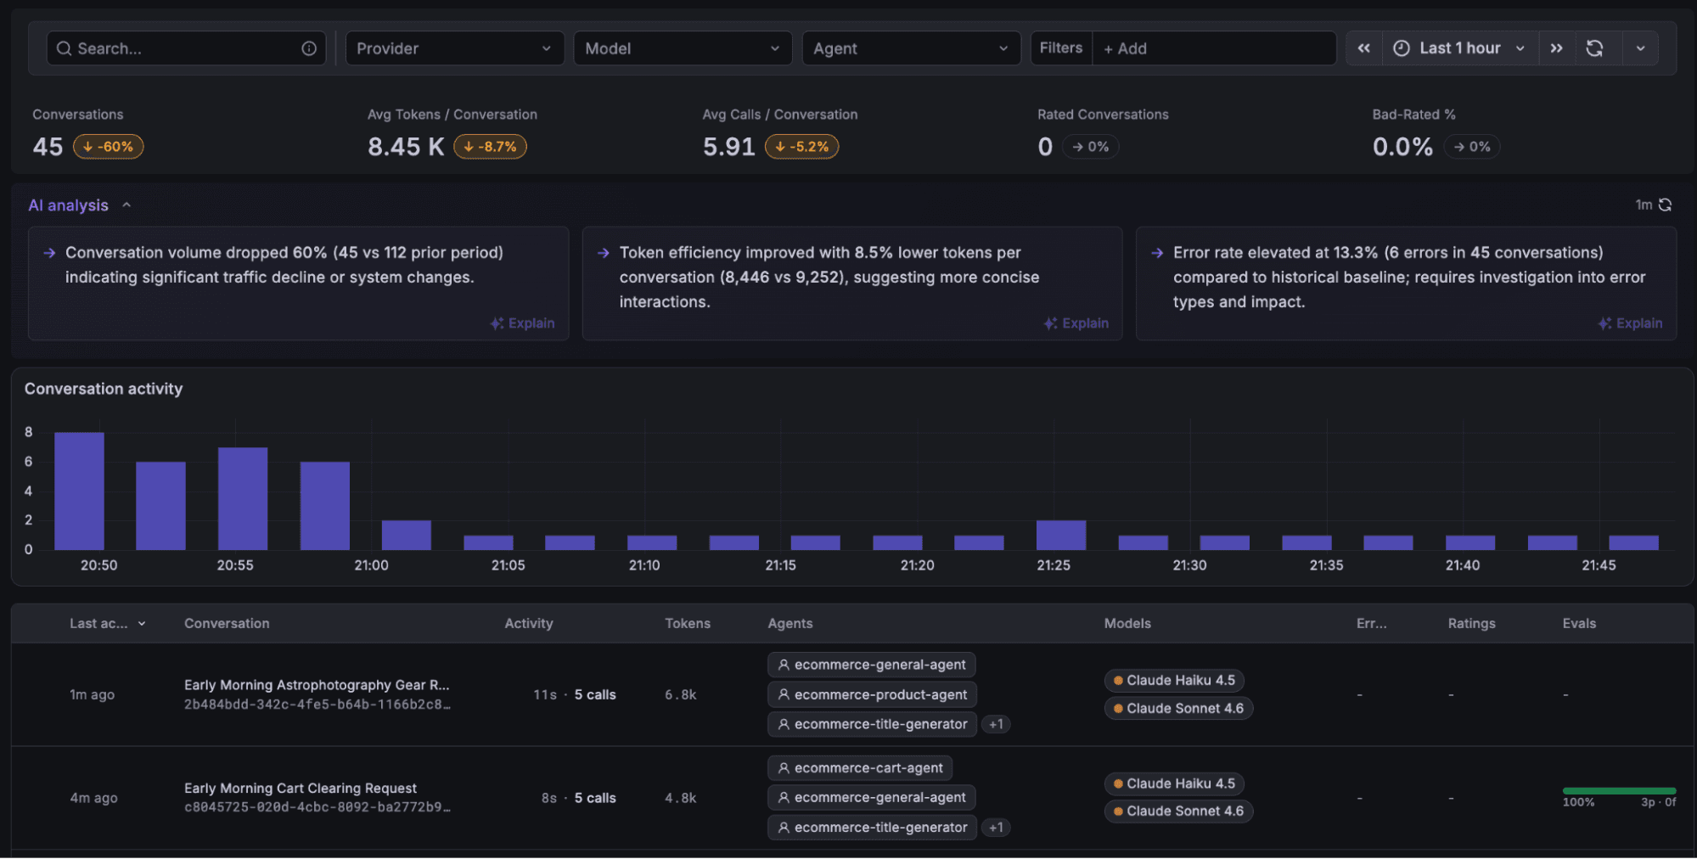Expand +1 more agents in Astrophotography row

996,724
